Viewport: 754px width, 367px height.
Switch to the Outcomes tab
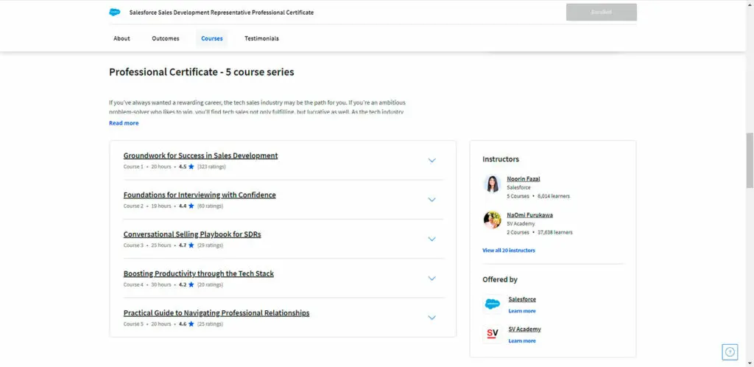pyautogui.click(x=166, y=38)
